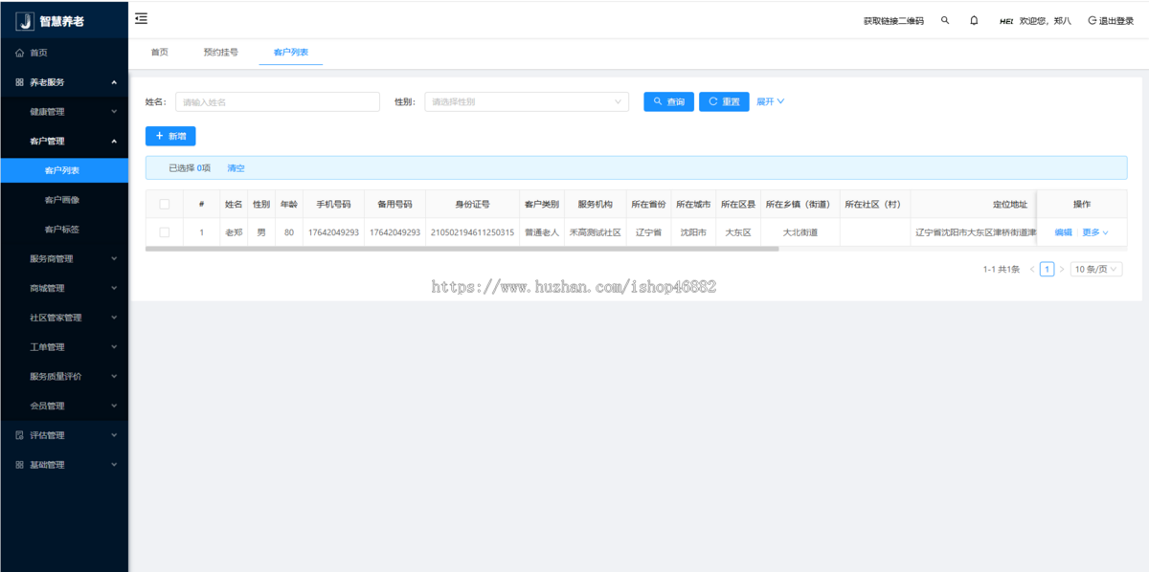Tick the checkbox for the 老郑 row
1149x572 pixels.
click(x=165, y=231)
